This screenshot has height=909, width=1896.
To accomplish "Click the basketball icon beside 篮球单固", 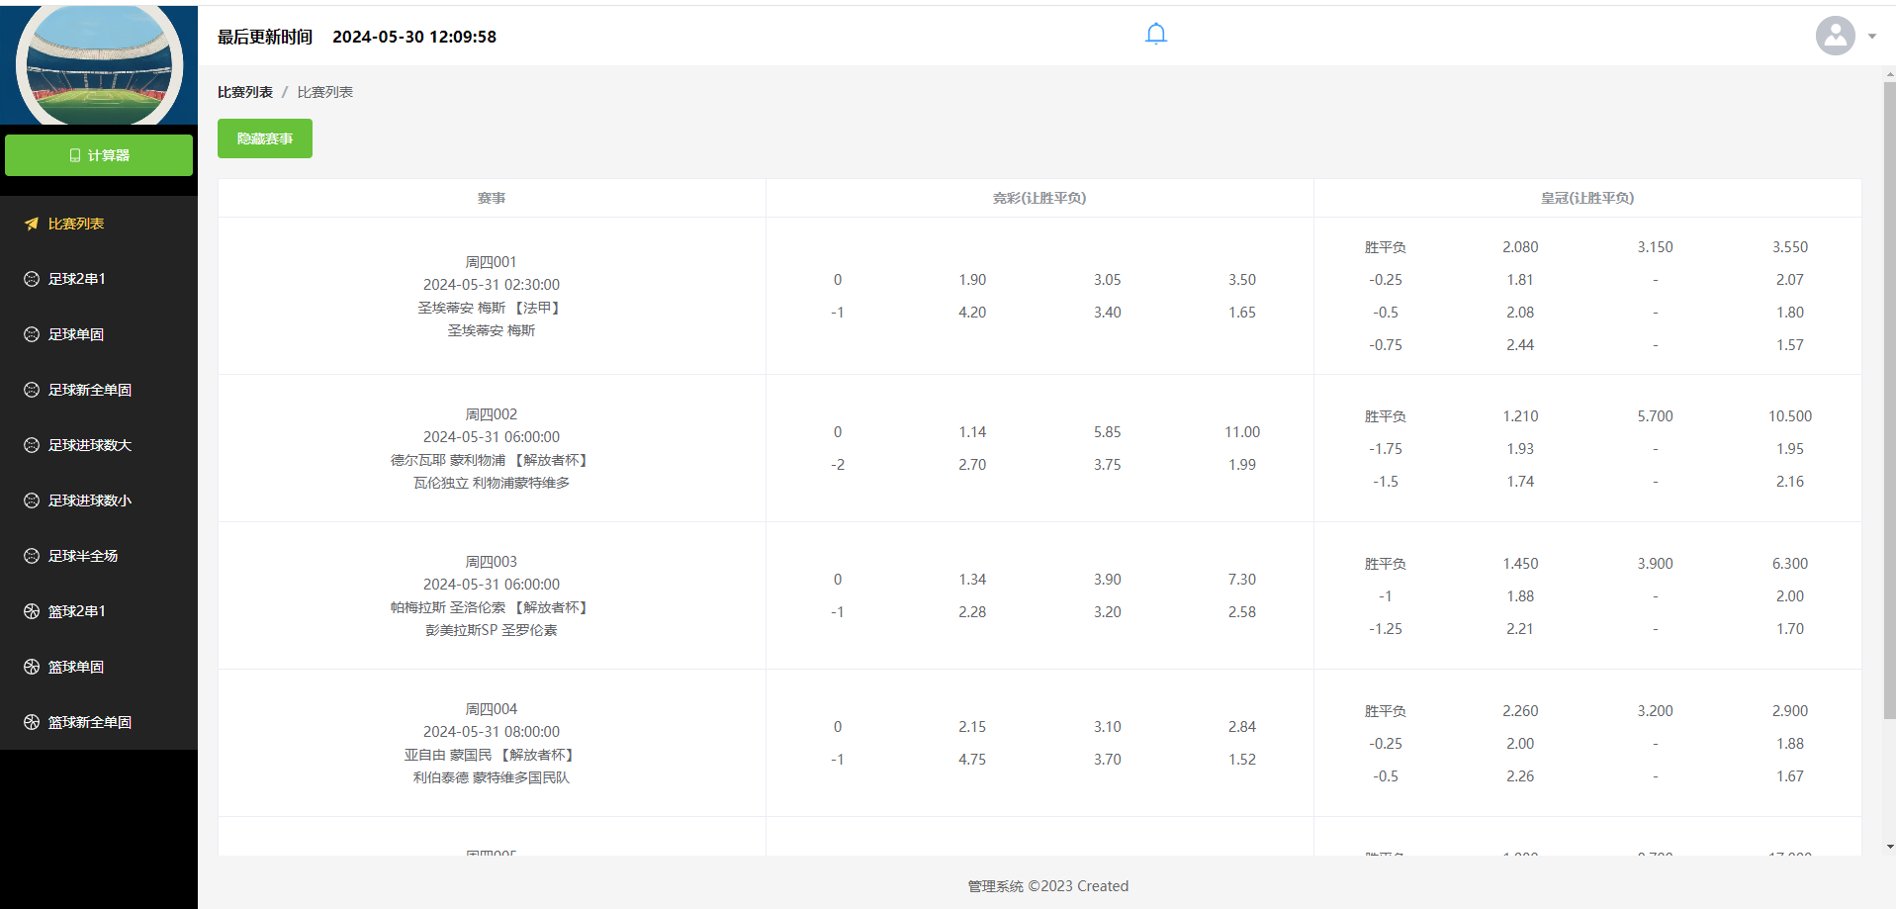I will [32, 667].
